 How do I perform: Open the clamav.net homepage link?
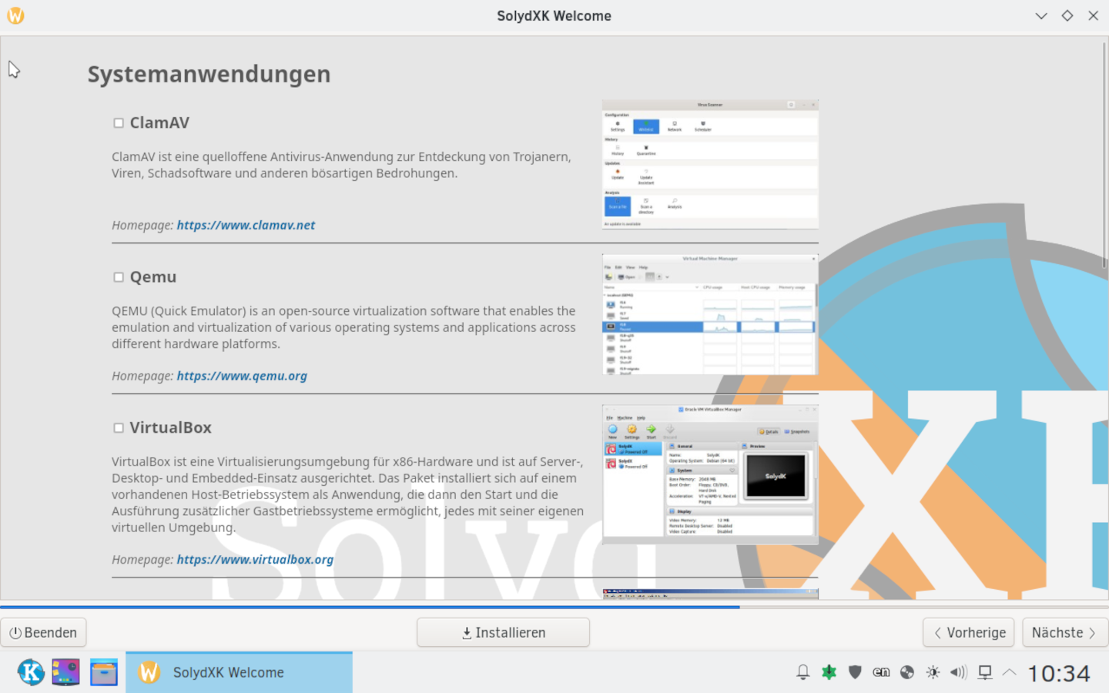click(246, 225)
